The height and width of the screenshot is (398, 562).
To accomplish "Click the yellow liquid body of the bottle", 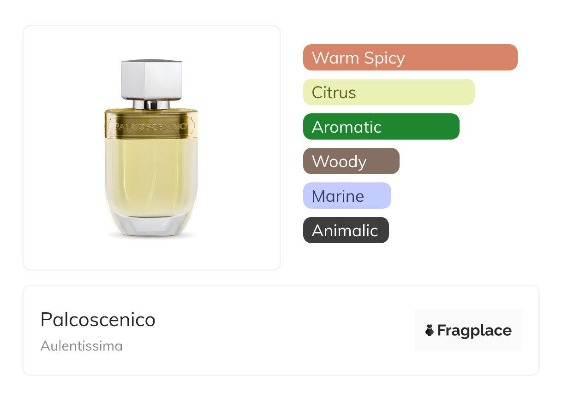I will (151, 175).
